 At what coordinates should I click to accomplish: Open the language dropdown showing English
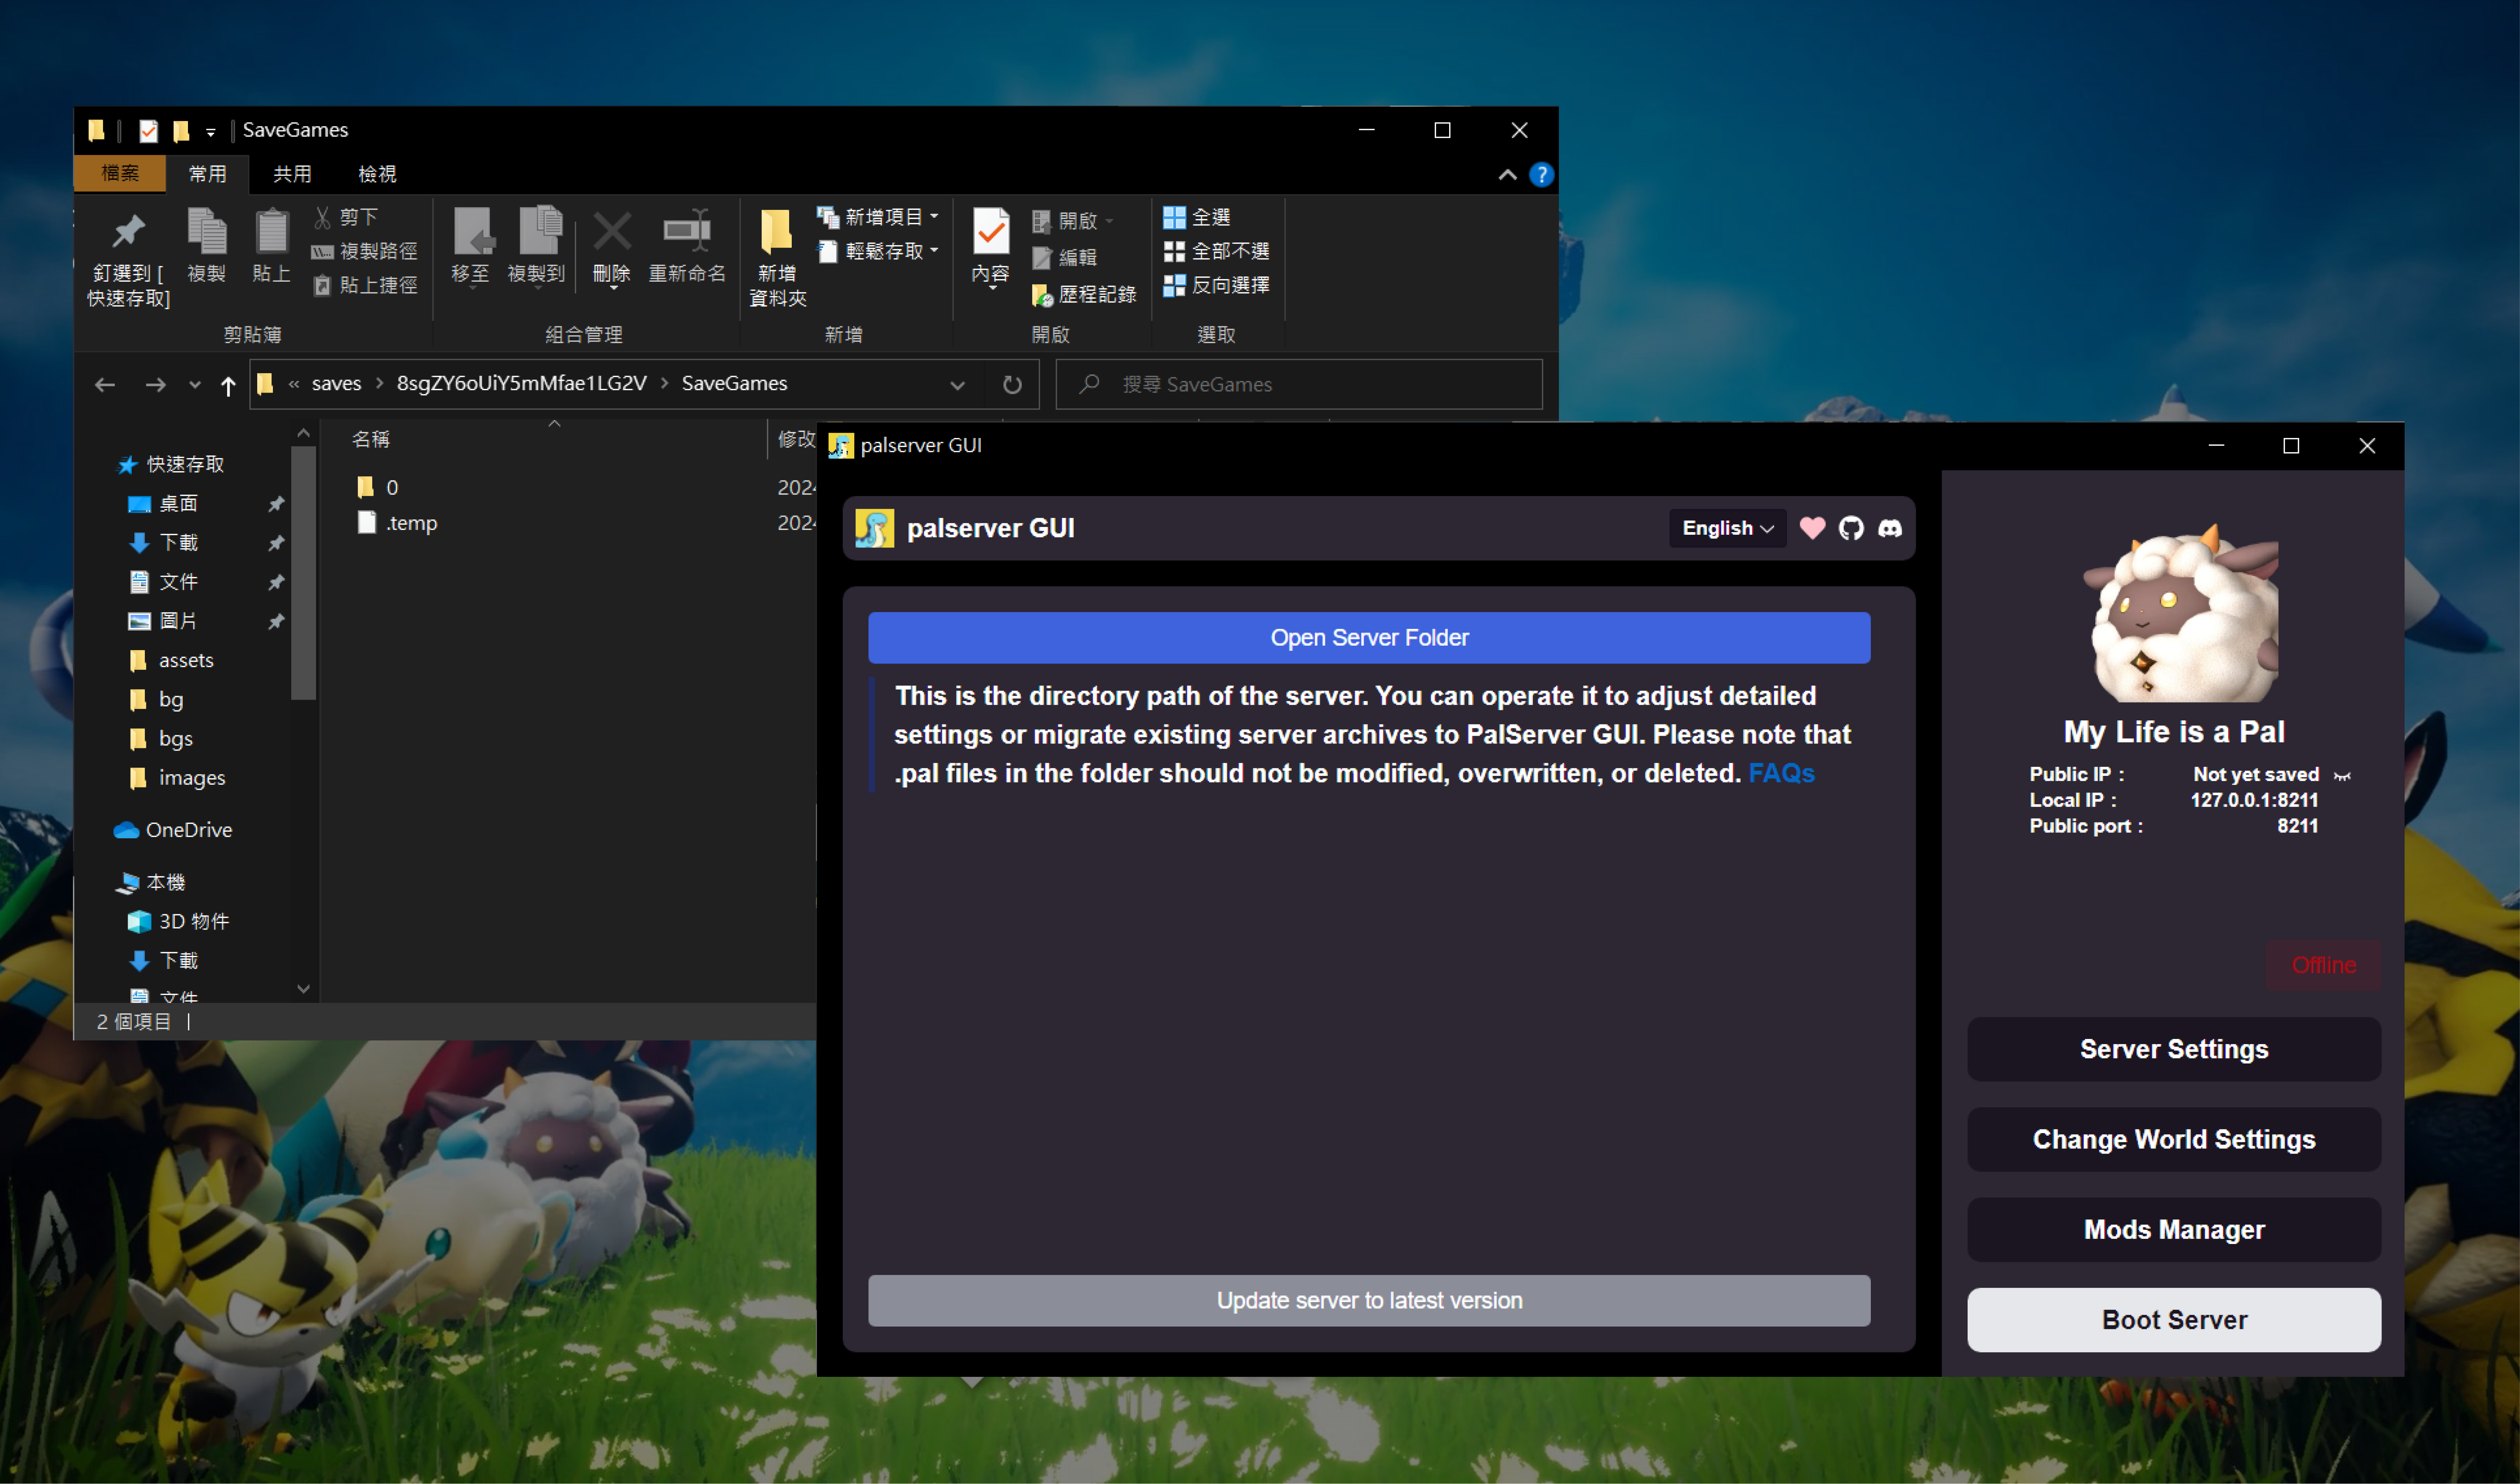1727,528
